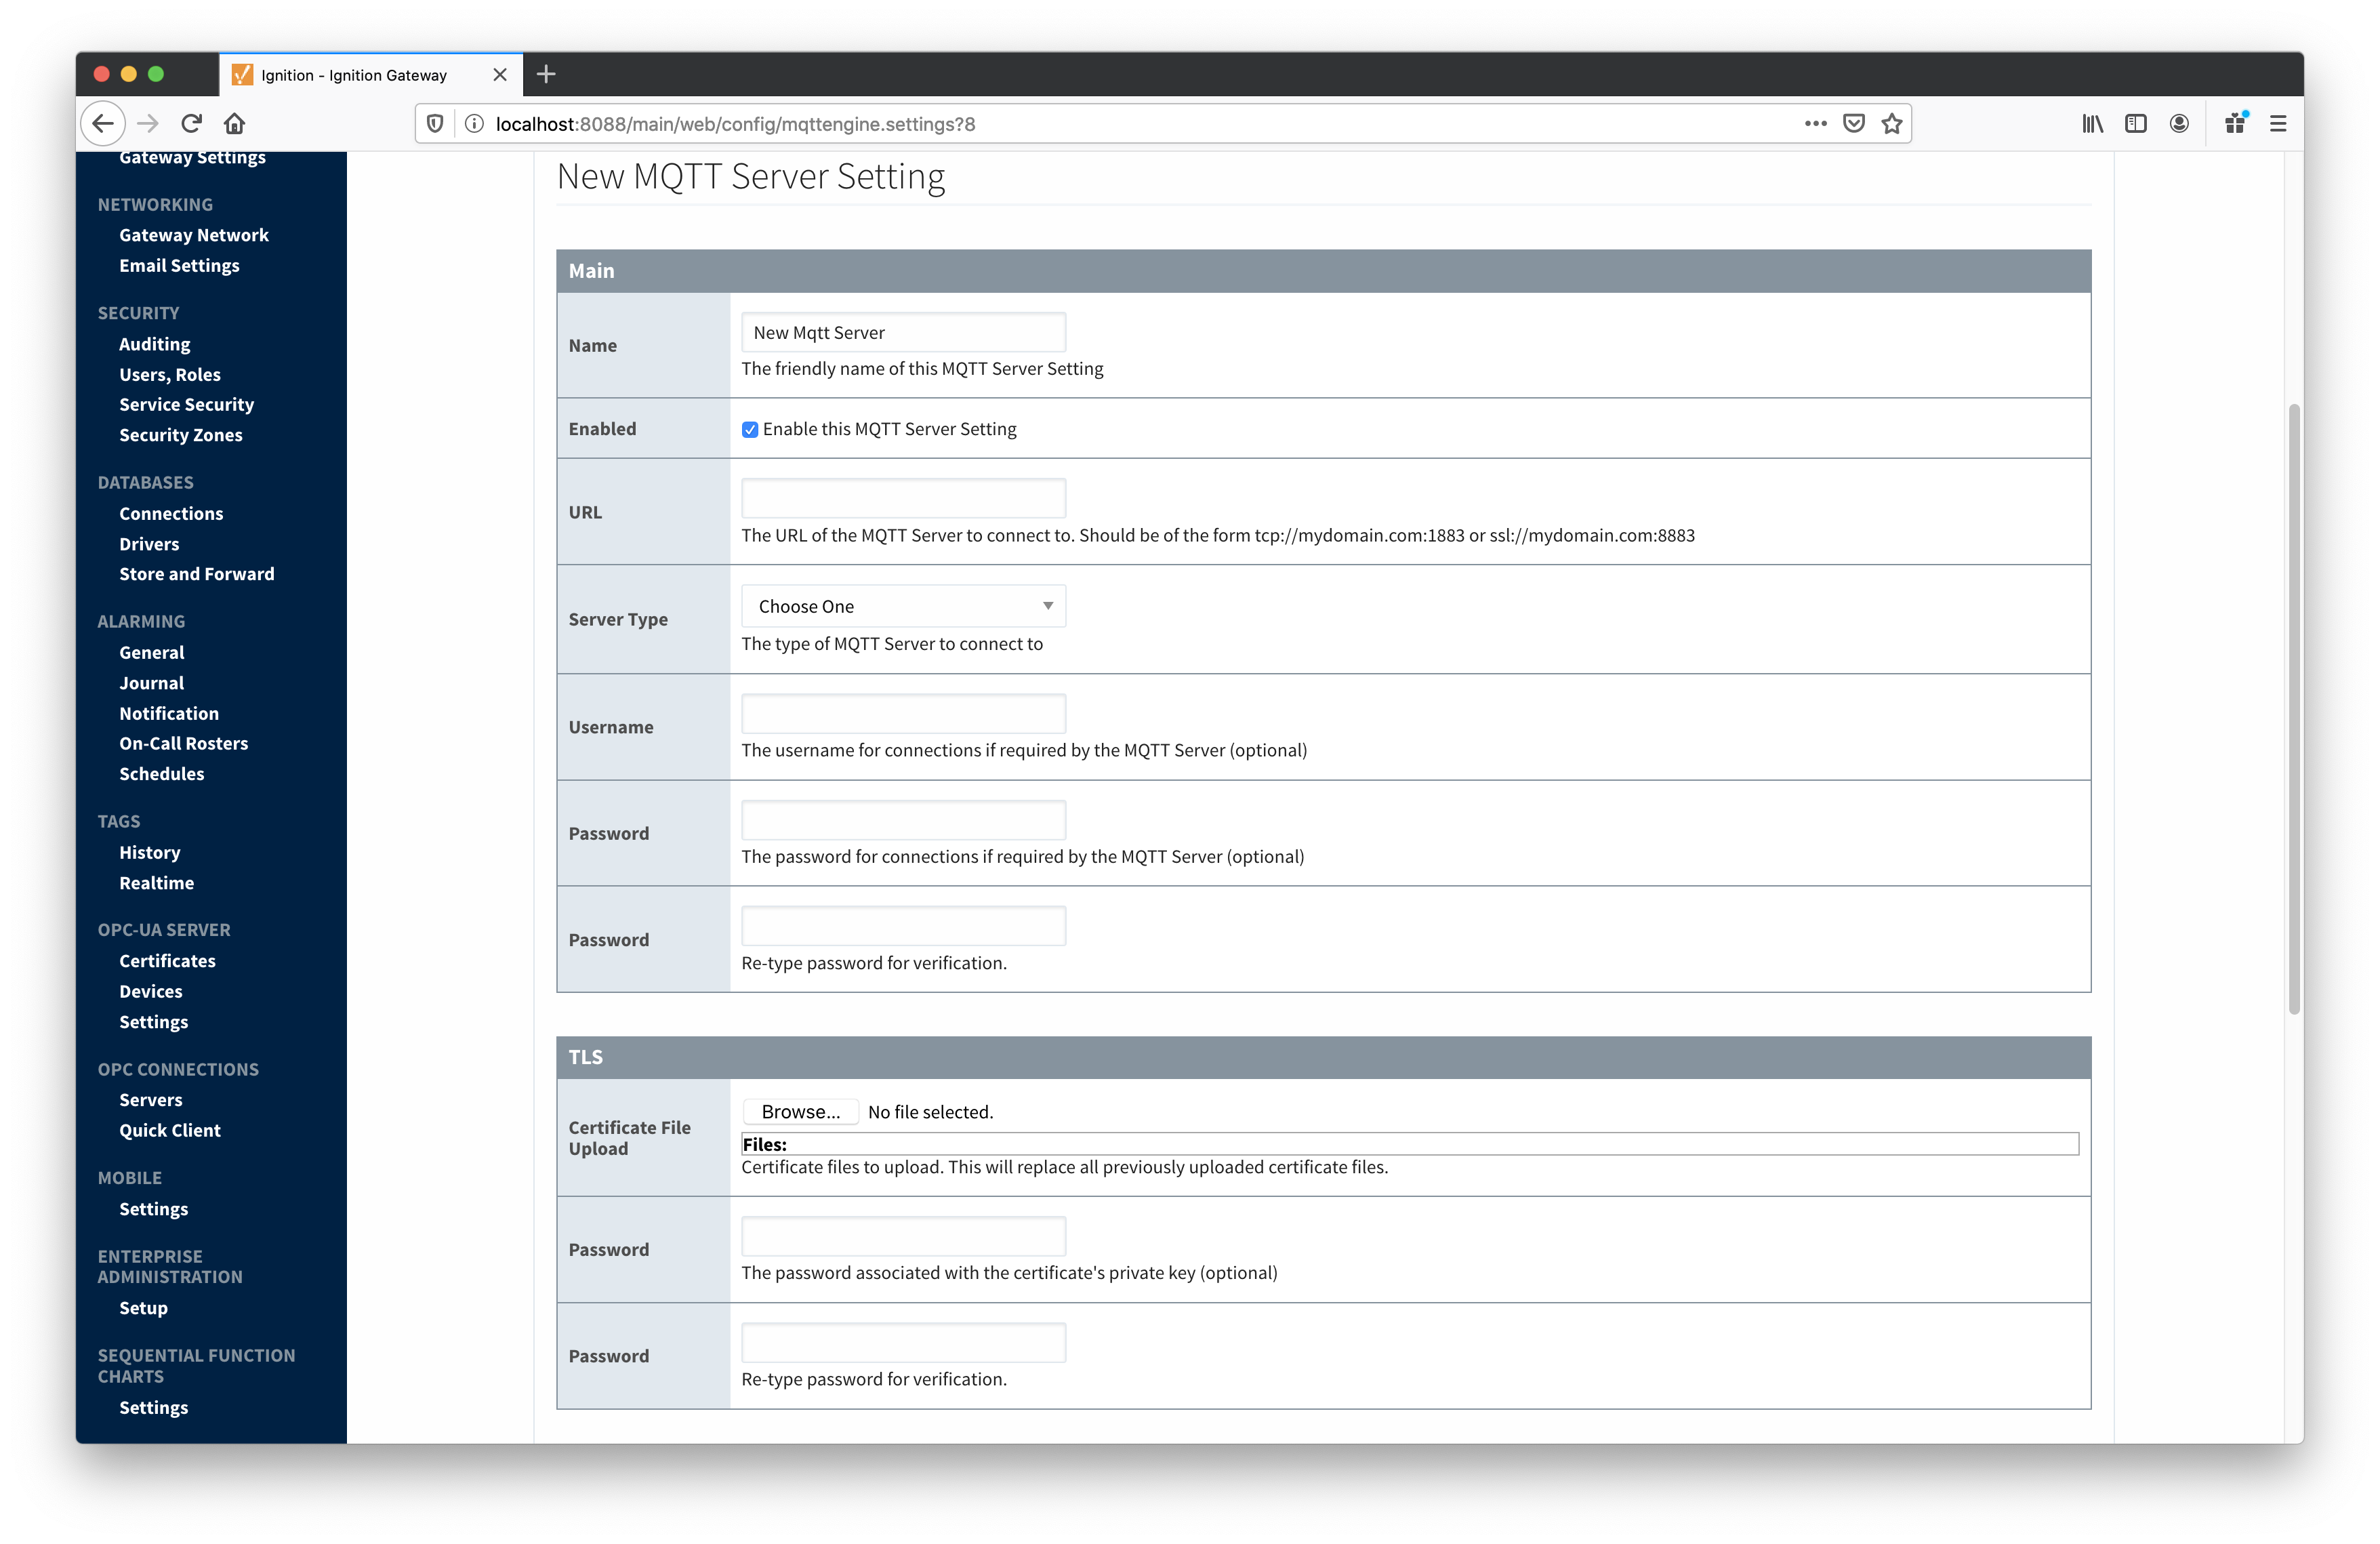This screenshot has width=2380, height=1544.
Task: Open Tags History in the sidebar
Action: 150,852
